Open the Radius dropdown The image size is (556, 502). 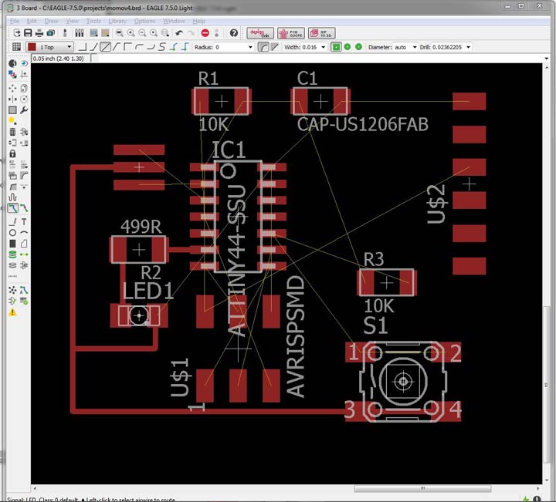pyautogui.click(x=250, y=47)
